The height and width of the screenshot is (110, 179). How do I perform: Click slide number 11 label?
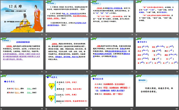pyautogui.click(x=132, y=109)
